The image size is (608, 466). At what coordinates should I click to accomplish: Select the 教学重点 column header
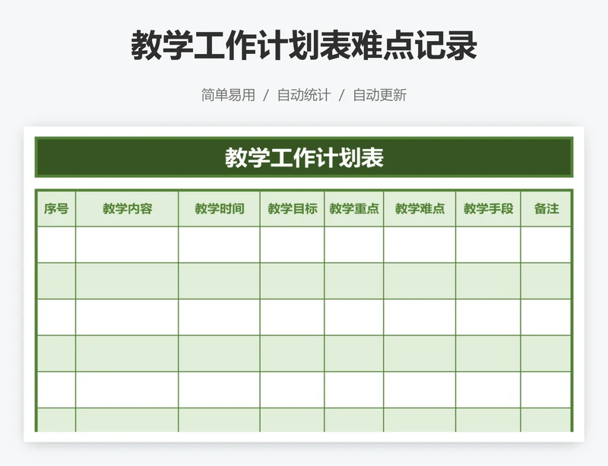tap(354, 209)
